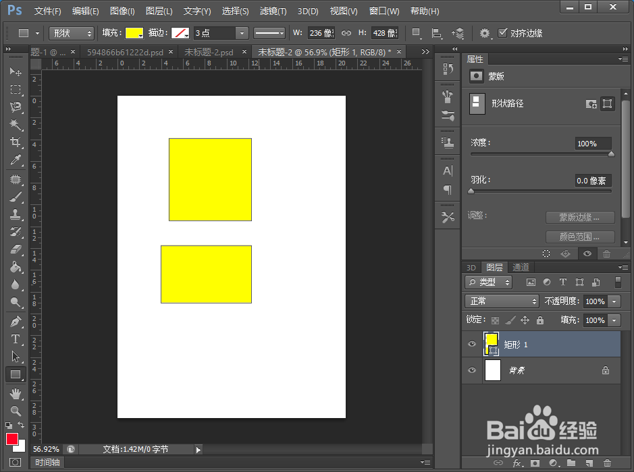
Task: Open the path arrangement options
Action: [458, 33]
